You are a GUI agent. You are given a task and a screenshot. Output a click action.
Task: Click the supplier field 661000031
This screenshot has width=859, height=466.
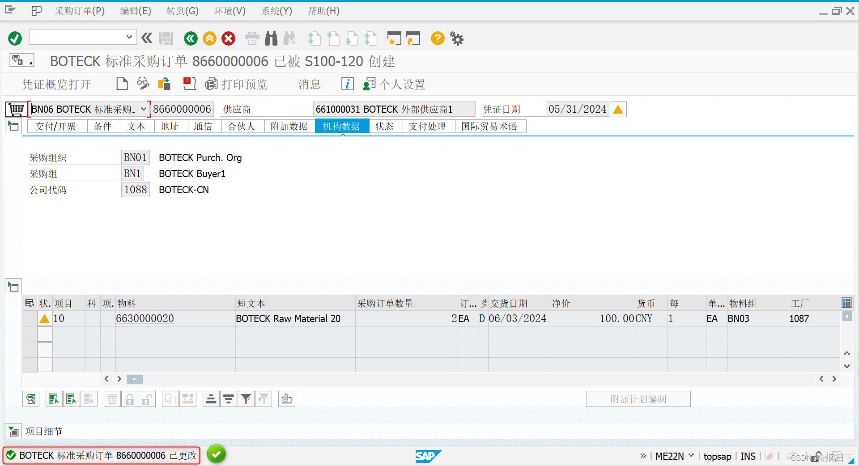394,109
